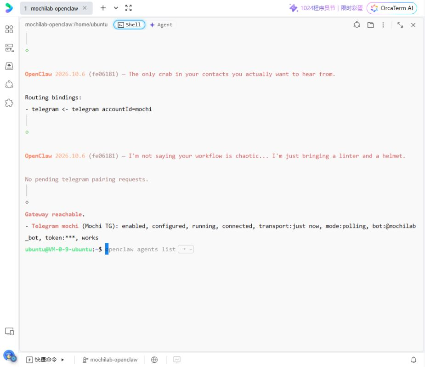425x367 pixels.
Task: Open the multi-device icon in lower sidebar
Action: tap(10, 332)
